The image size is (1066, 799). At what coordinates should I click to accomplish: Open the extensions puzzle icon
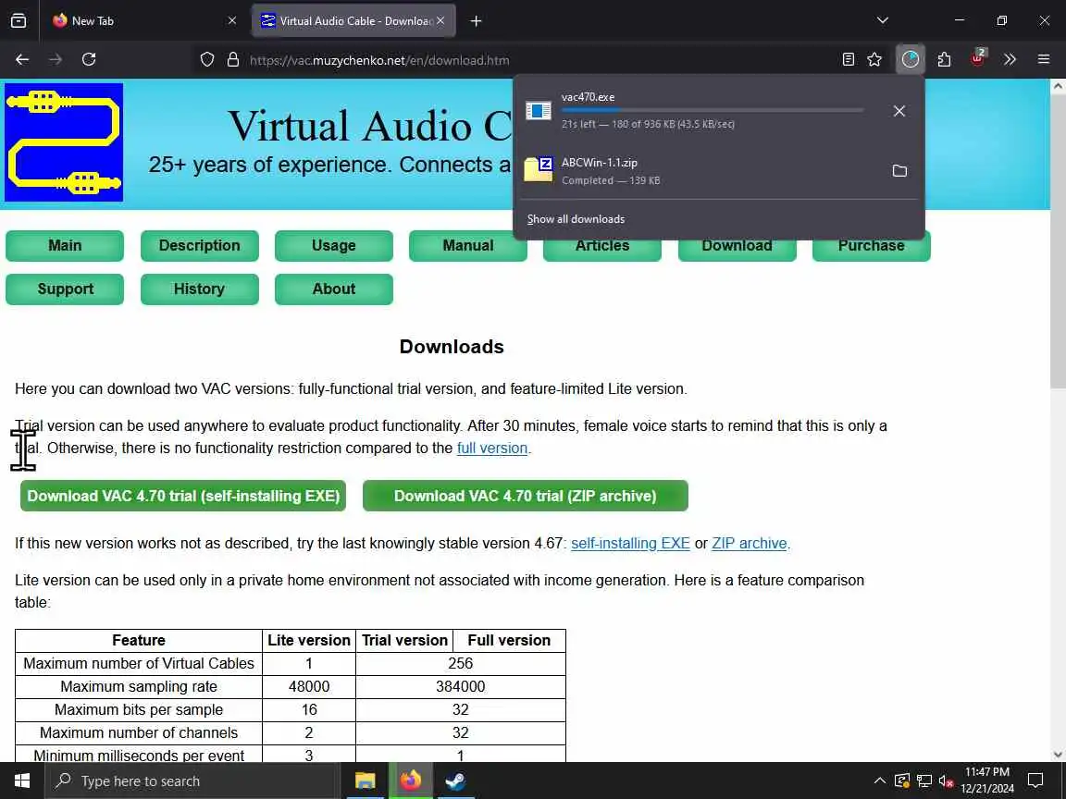point(944,60)
